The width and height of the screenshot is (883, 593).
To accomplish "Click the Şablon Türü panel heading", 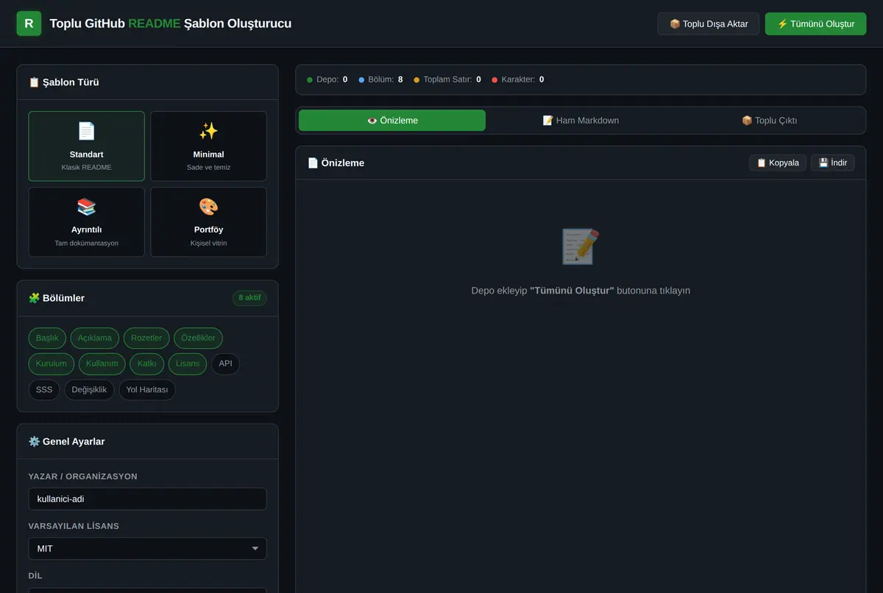I will [x=63, y=82].
